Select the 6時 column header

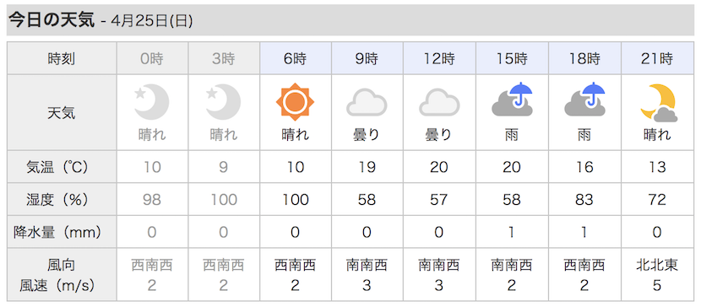[x=296, y=58]
